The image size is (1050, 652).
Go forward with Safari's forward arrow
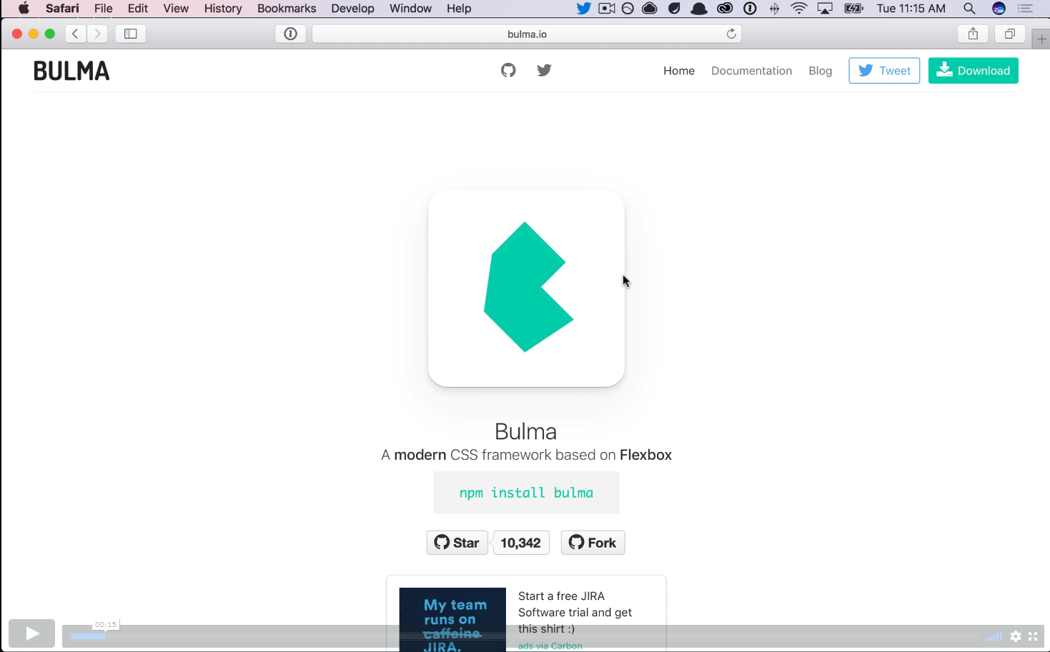coord(97,34)
